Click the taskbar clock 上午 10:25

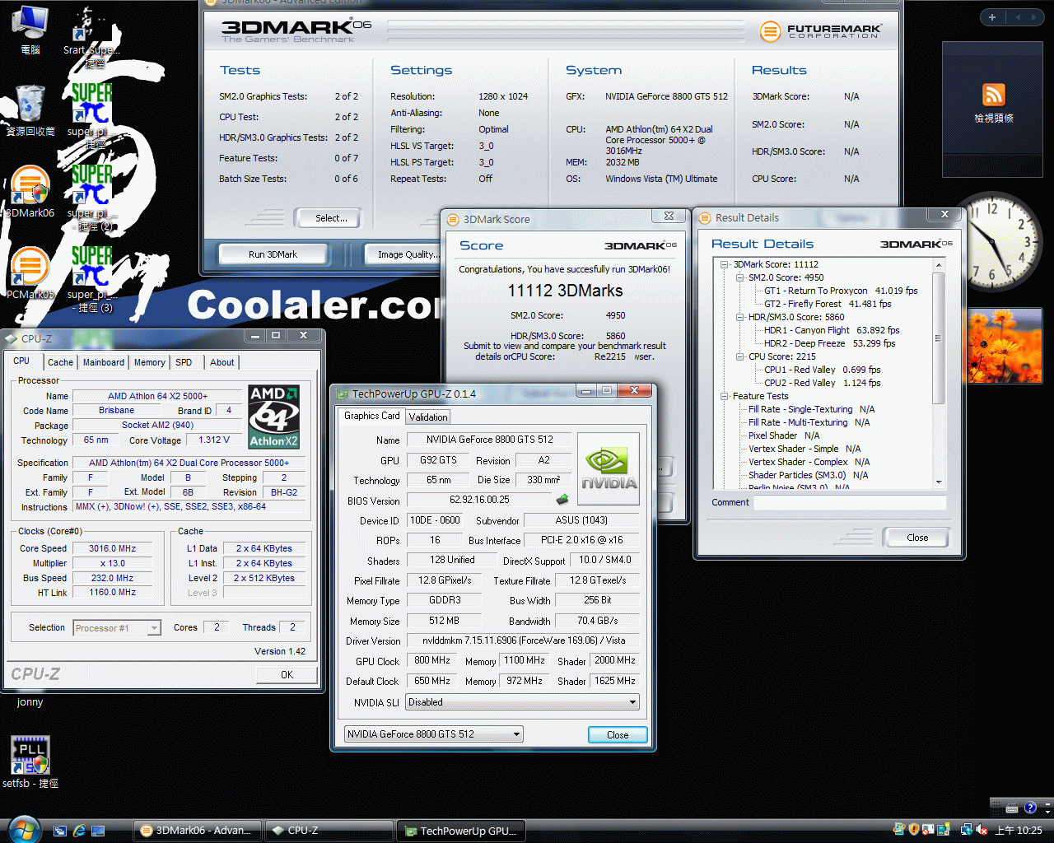point(1019,830)
